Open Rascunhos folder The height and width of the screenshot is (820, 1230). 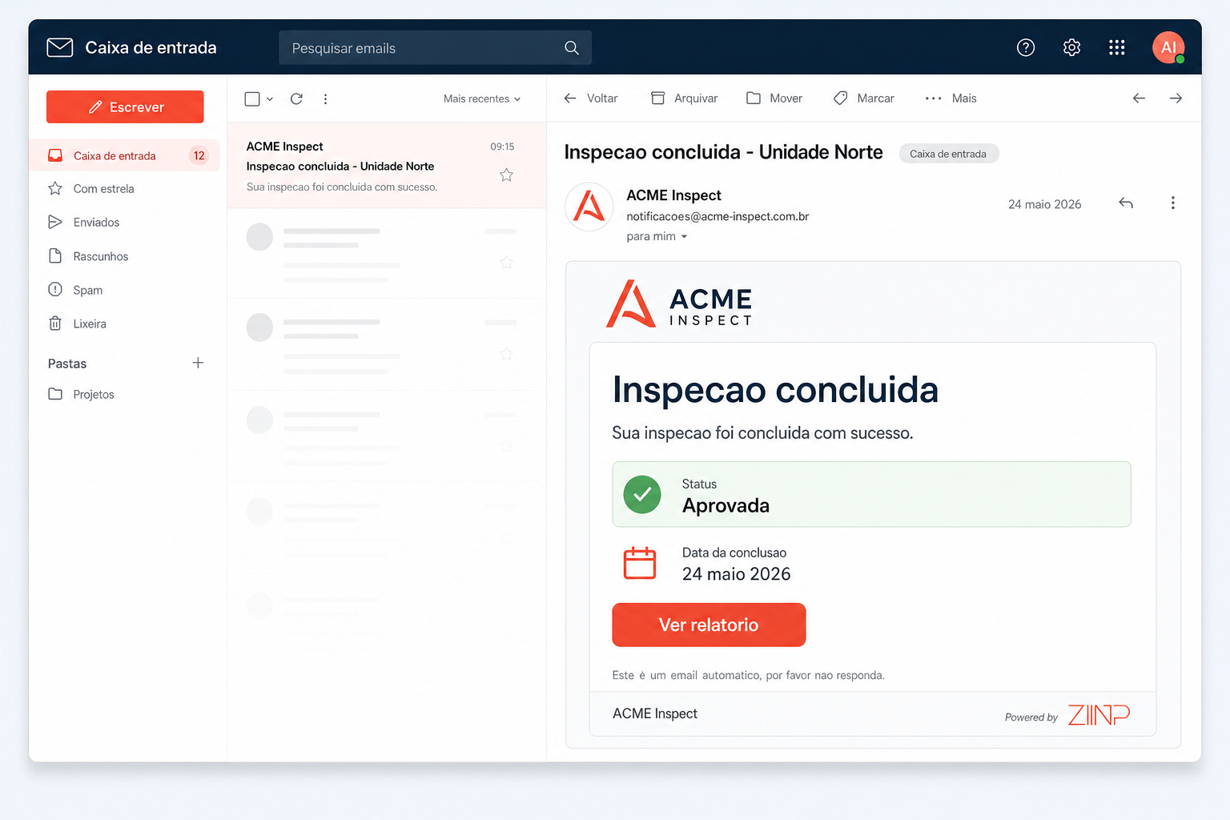pyautogui.click(x=88, y=256)
